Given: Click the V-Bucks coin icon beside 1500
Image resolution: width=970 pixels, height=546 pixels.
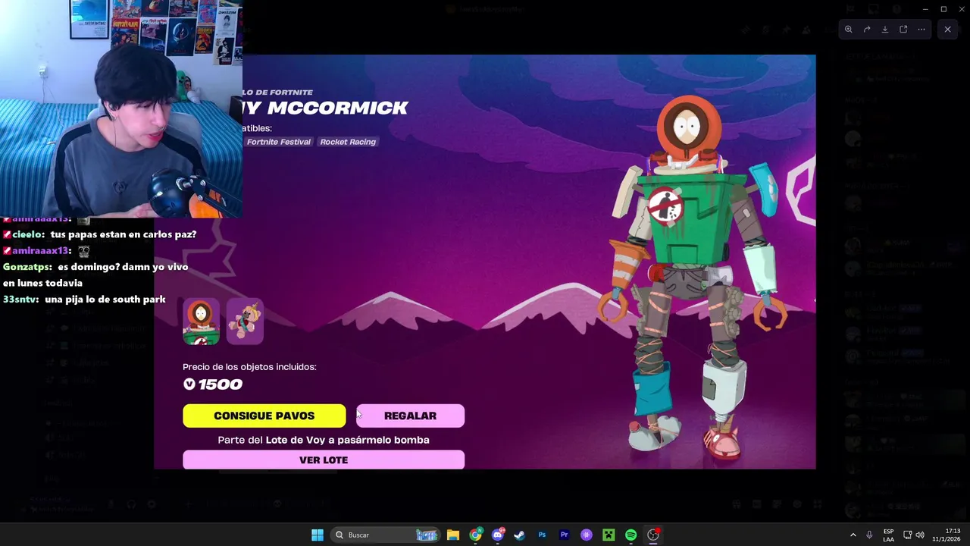Looking at the screenshot, I should tap(189, 384).
